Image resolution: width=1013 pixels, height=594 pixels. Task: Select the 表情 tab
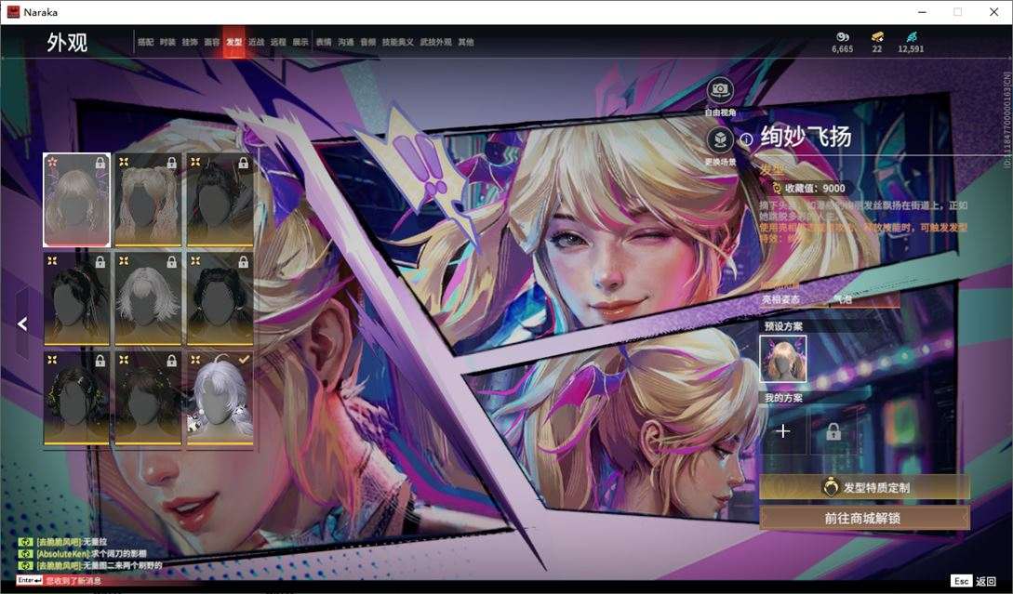click(x=324, y=42)
